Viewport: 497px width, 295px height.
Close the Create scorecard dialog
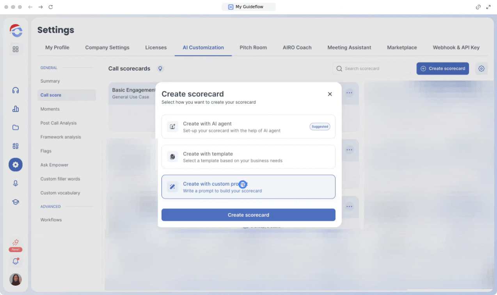tap(330, 94)
